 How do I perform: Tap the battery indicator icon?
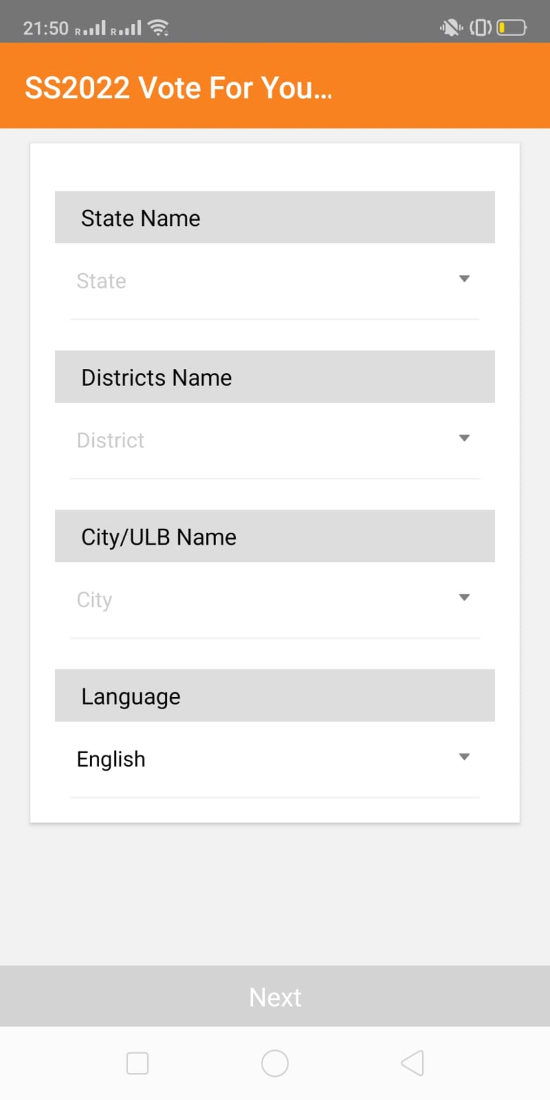[x=511, y=27]
